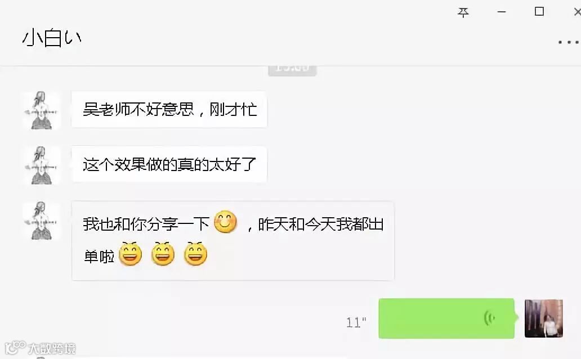
Task: Maximize the chat window
Action: (539, 11)
